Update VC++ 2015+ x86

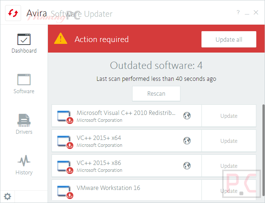click(x=229, y=166)
